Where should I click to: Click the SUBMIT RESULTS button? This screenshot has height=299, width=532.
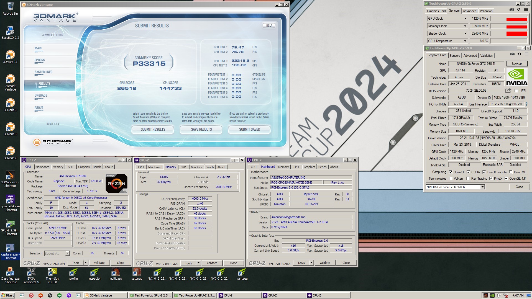coord(153,129)
